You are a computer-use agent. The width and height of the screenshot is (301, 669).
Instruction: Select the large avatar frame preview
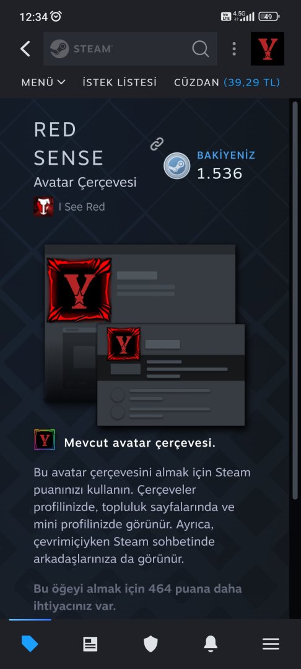(79, 290)
